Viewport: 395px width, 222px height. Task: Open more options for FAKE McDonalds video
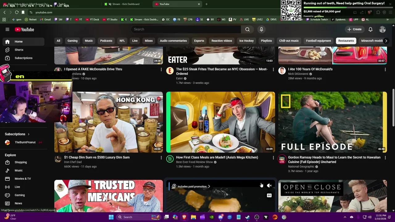coord(161,70)
